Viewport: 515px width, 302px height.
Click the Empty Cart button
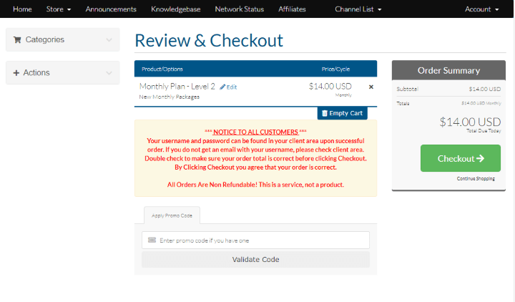pos(342,113)
